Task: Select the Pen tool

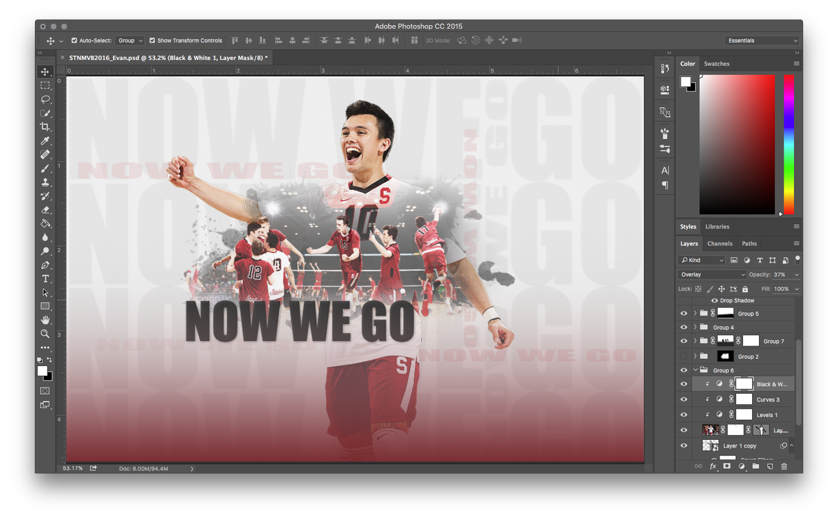Action: point(45,265)
